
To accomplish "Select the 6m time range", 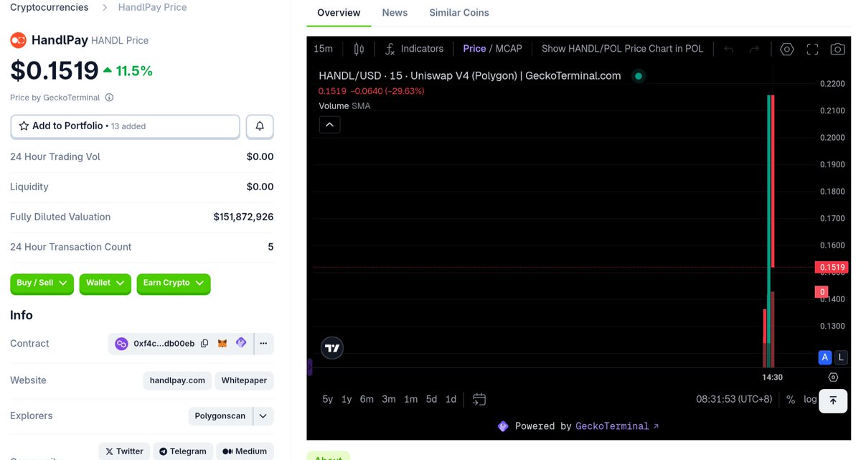I will [367, 400].
